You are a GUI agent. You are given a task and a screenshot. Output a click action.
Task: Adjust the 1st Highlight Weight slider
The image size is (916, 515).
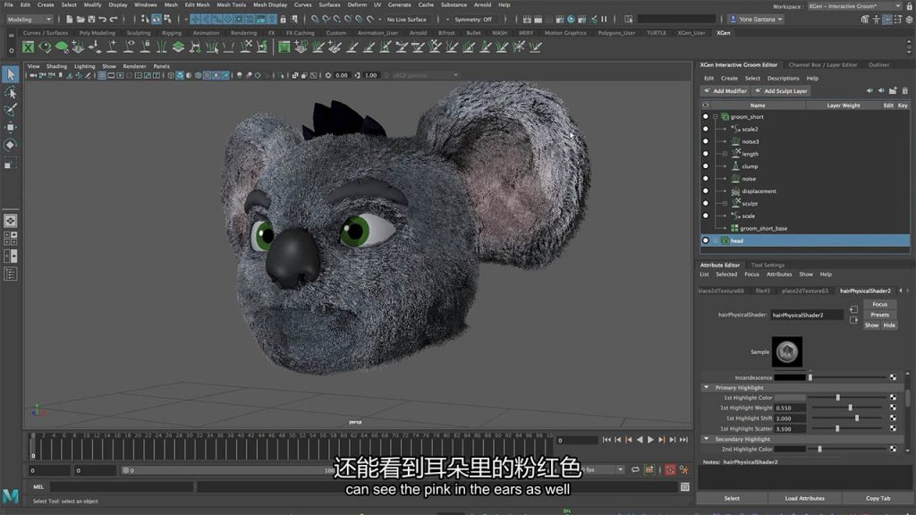[849, 408]
